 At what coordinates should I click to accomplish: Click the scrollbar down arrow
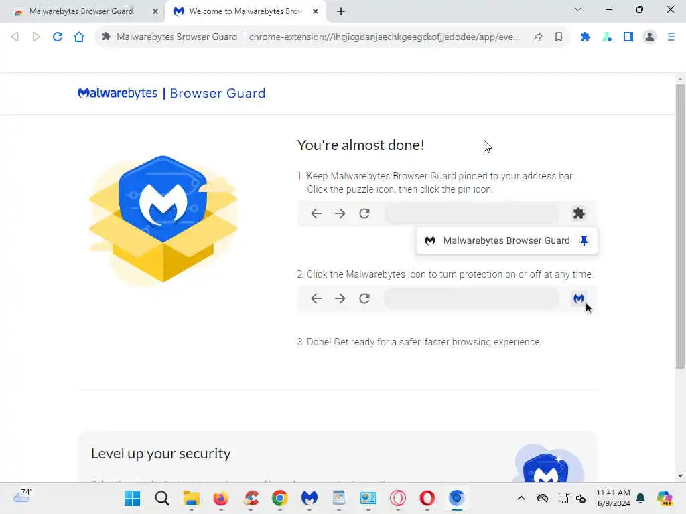(x=680, y=476)
